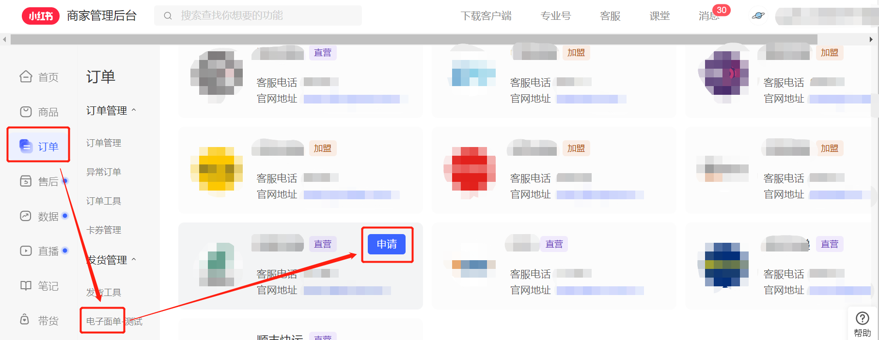This screenshot has height=340, width=879.
Task: Open 电子面单 menu item
Action: pos(103,321)
